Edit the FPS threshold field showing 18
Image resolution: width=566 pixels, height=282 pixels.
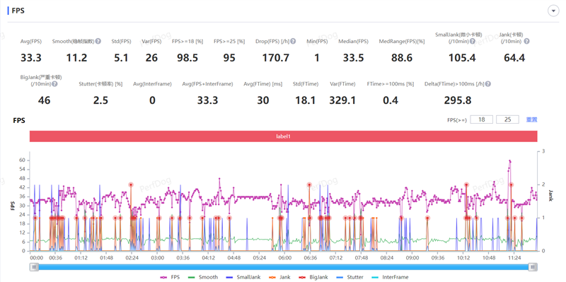coord(482,119)
